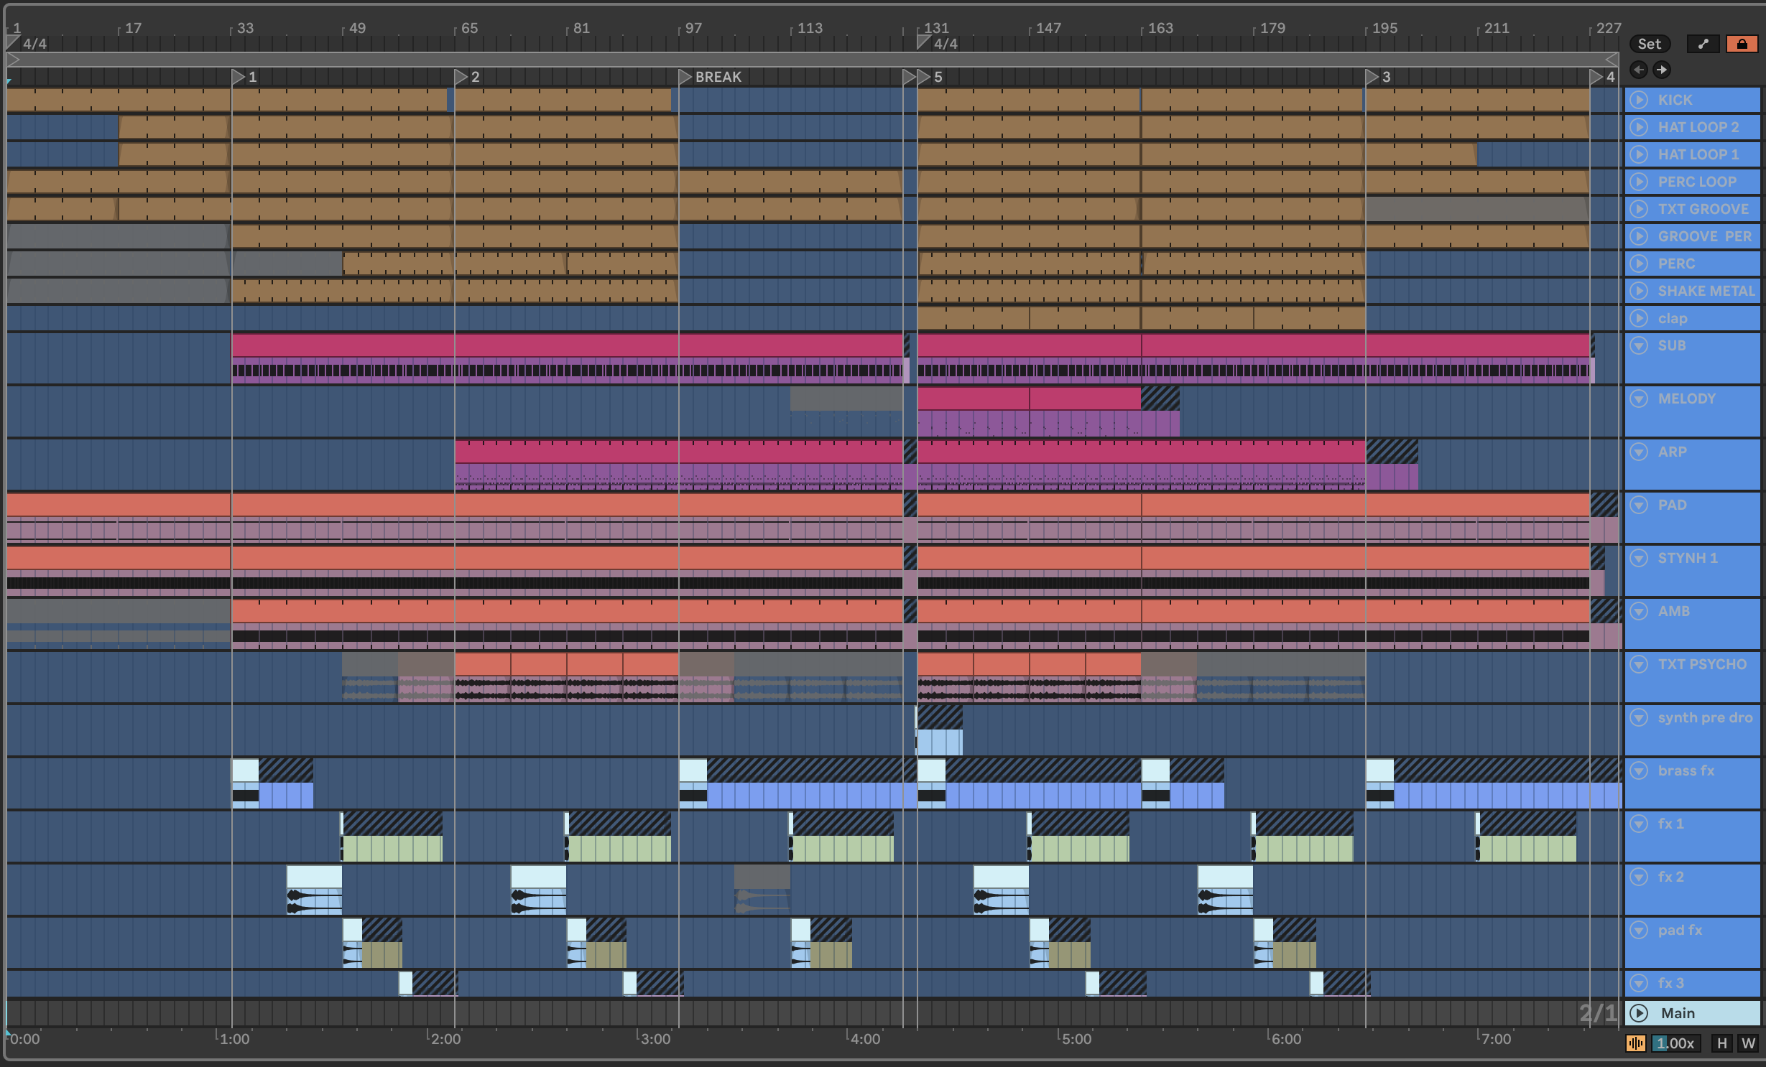1766x1067 pixels.
Task: Fold the TXT PSYCHO track
Action: (1639, 664)
